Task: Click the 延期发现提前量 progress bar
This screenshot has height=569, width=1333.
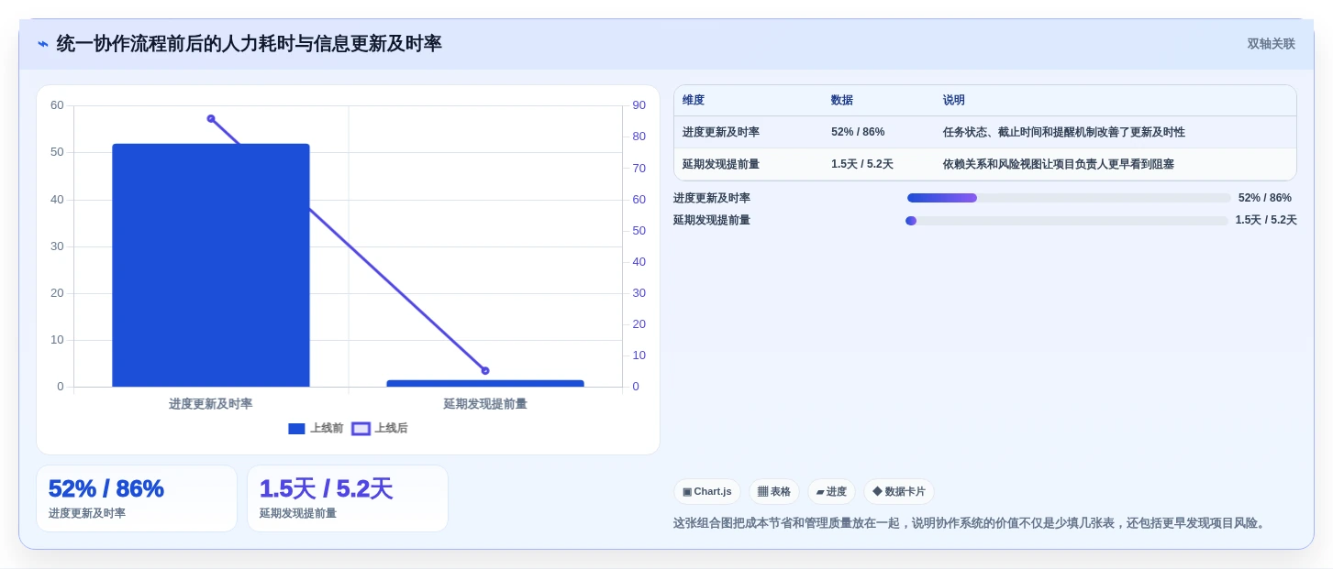Action: click(1067, 221)
